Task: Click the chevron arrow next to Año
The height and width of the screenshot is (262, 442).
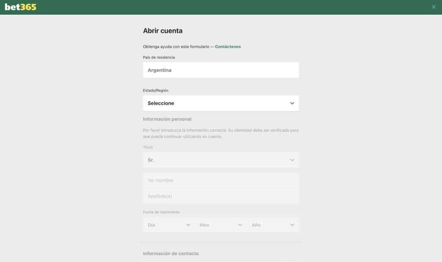Action: click(292, 225)
